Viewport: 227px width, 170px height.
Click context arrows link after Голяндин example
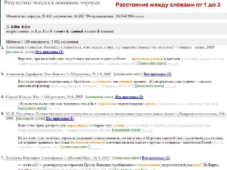click(x=173, y=64)
